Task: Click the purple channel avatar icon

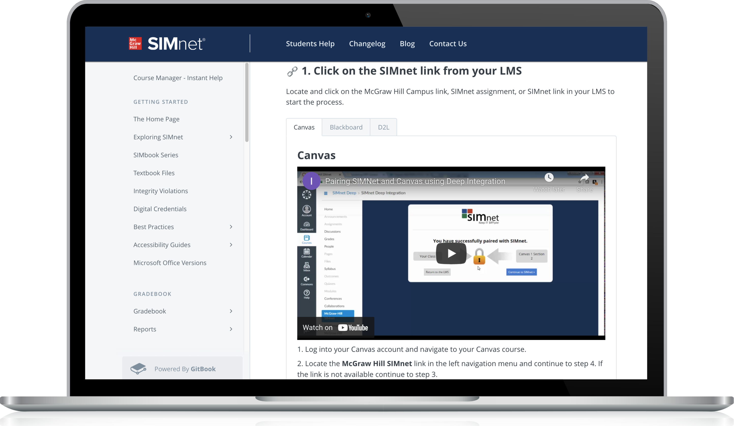Action: click(x=311, y=181)
